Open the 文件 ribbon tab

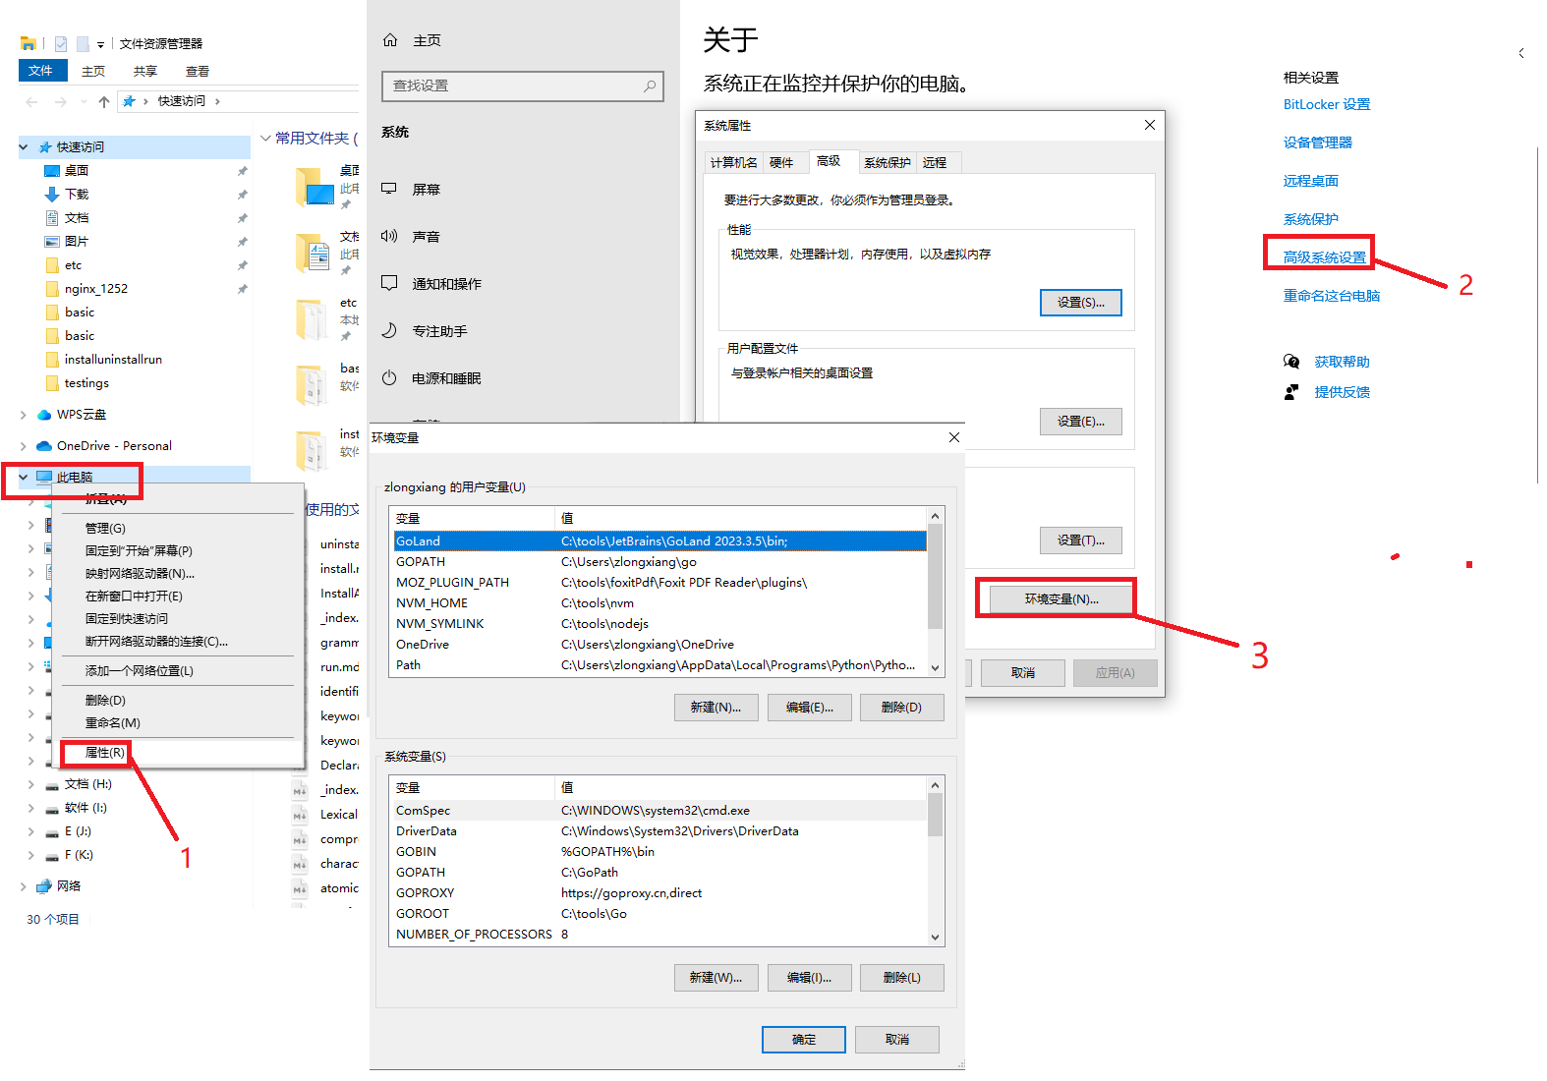pyautogui.click(x=42, y=71)
